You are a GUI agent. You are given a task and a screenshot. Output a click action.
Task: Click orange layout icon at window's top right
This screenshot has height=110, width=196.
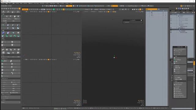[x=181, y=6]
